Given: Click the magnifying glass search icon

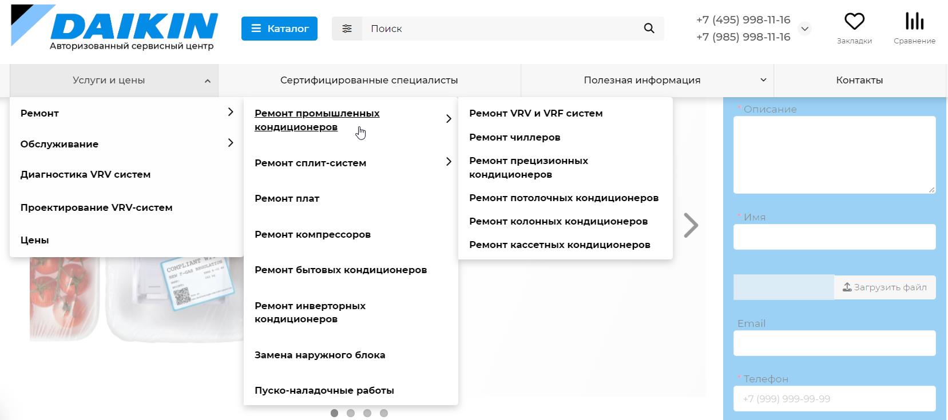Looking at the screenshot, I should [x=649, y=29].
